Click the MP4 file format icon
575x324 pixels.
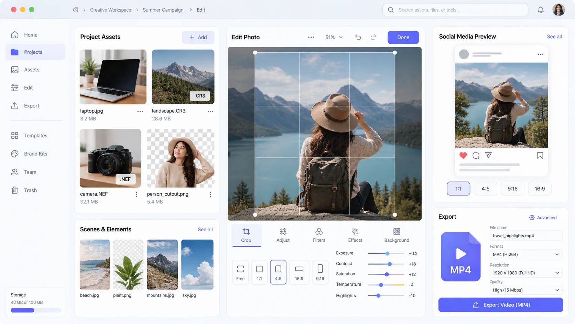460,257
